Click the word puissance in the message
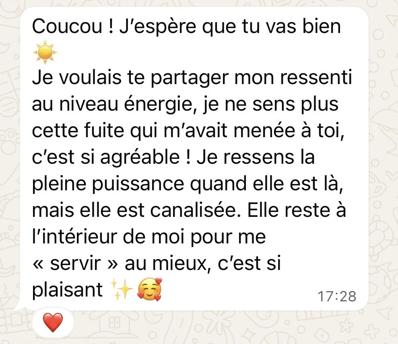Image resolution: width=398 pixels, height=344 pixels. coord(138,184)
